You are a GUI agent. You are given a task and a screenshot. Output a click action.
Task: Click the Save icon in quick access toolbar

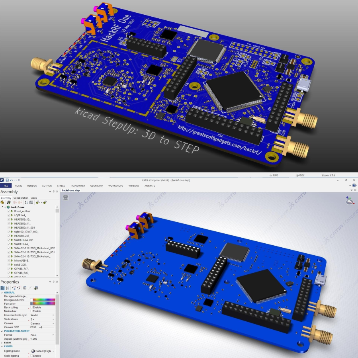click(7, 180)
